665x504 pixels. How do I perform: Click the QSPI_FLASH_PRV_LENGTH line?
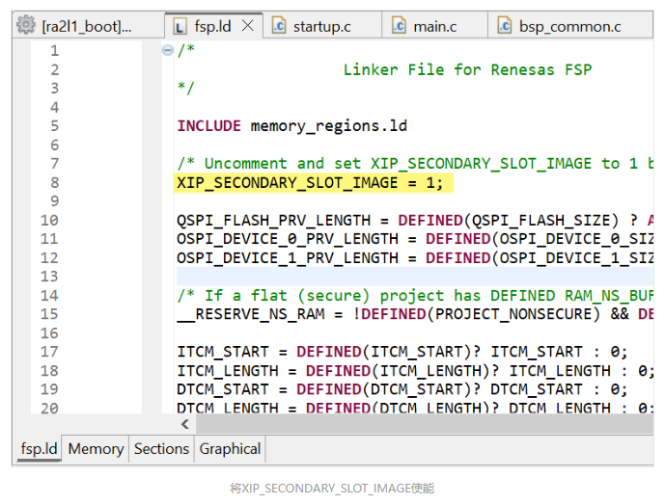(415, 221)
